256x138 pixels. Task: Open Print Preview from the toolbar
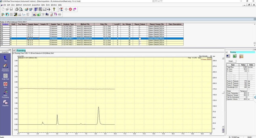point(21,9)
